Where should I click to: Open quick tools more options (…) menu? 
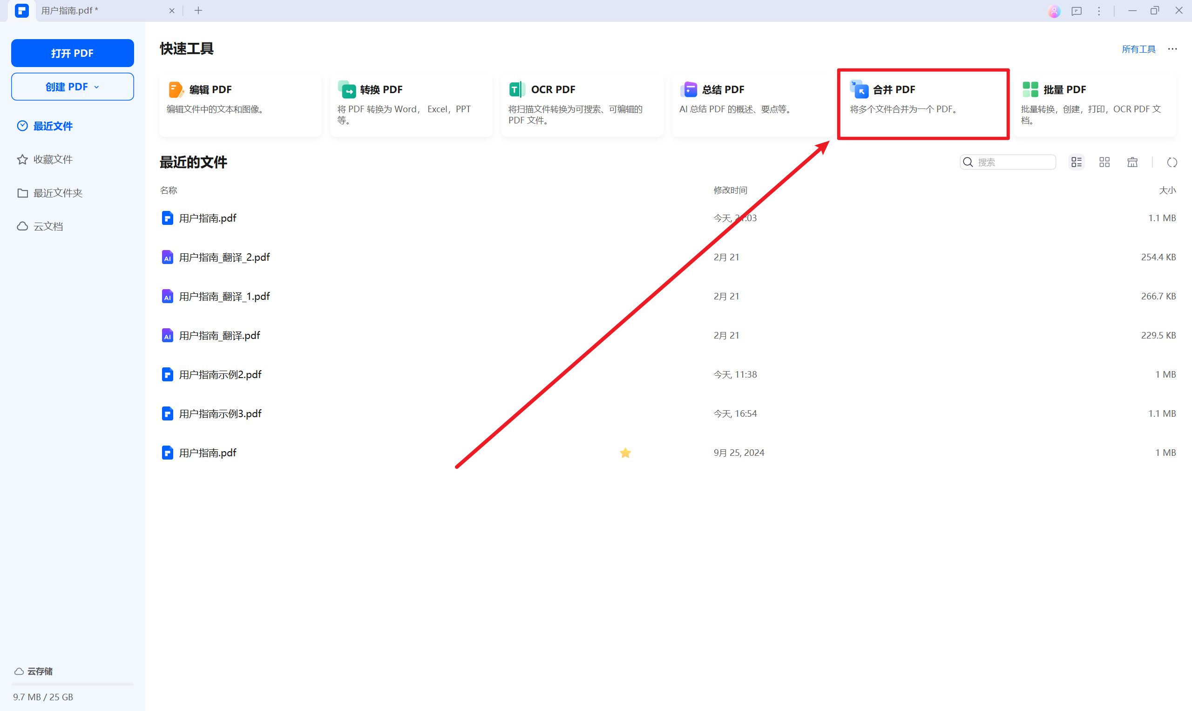click(1172, 49)
